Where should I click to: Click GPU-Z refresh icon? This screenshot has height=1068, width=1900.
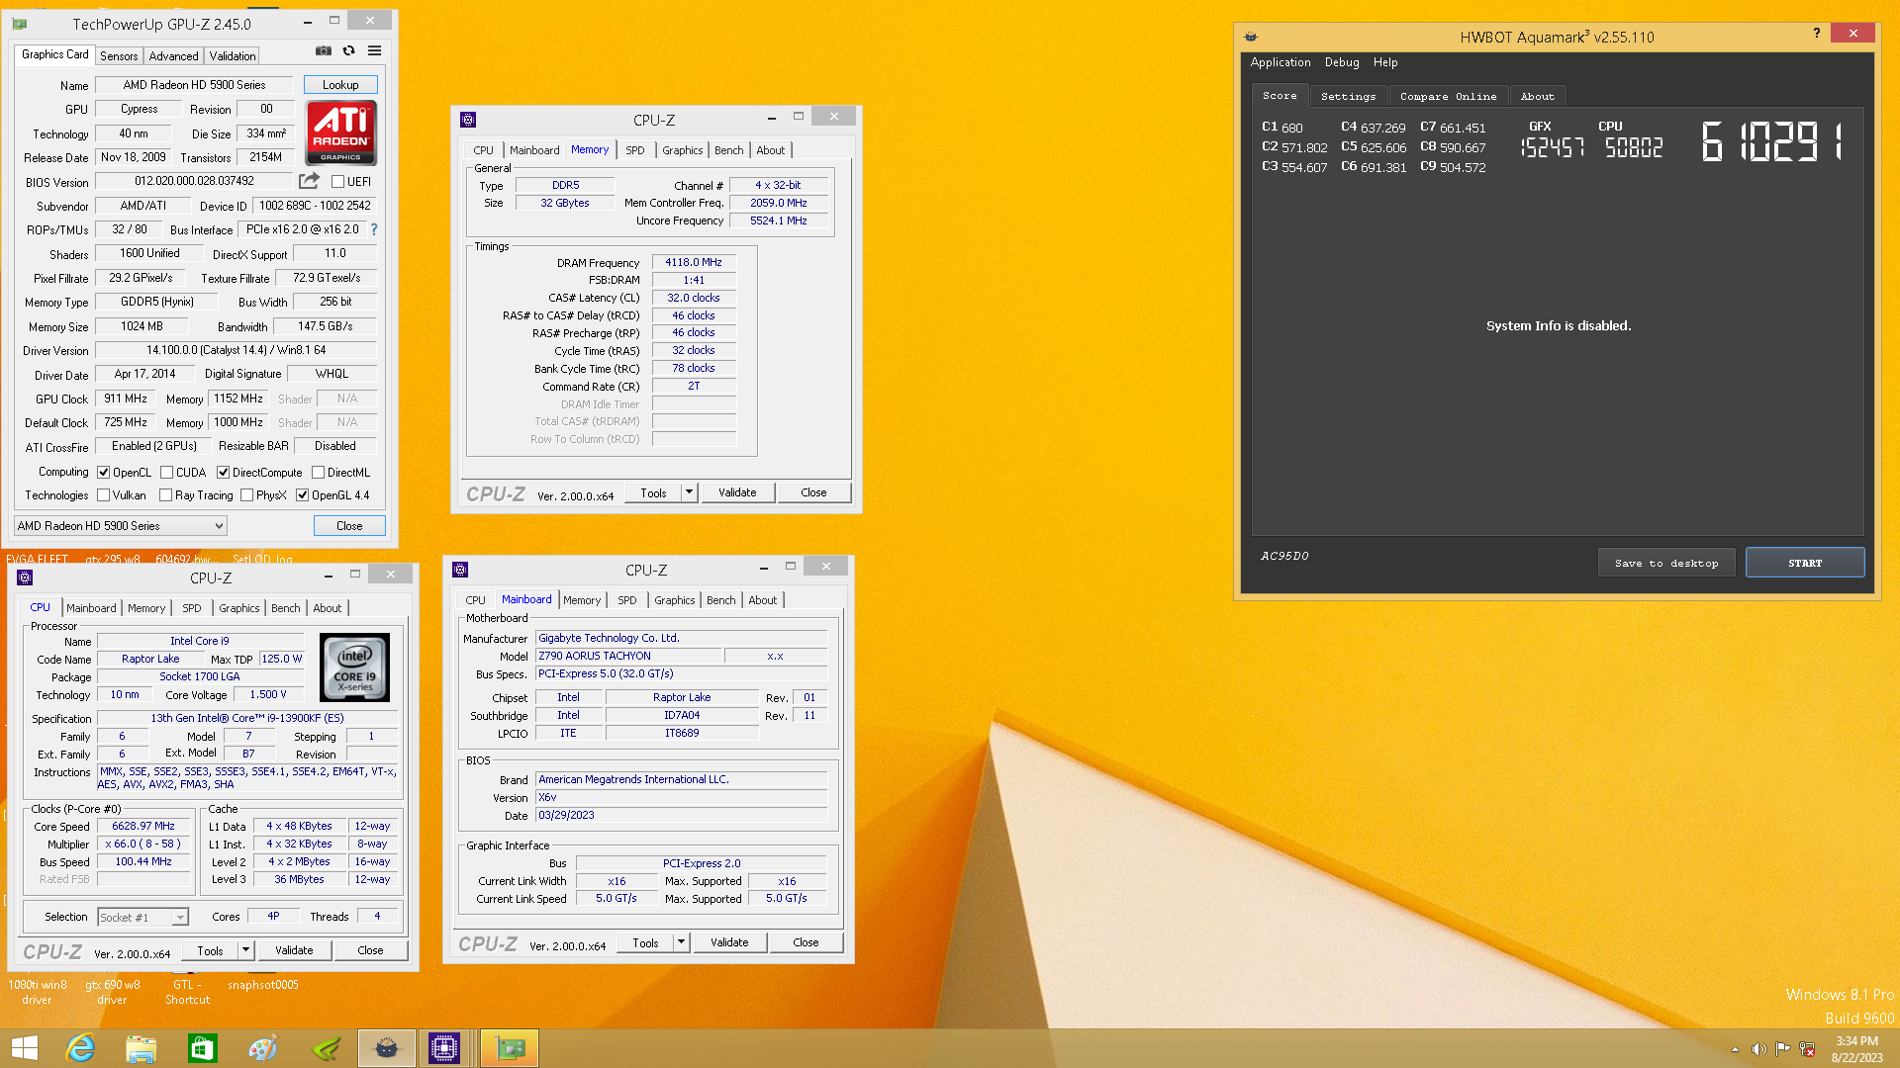[x=348, y=50]
